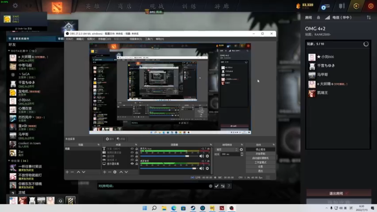The height and width of the screenshot is (212, 377).
Task: Click OBS 启动虚拟摄像机 button
Action: pos(261,158)
